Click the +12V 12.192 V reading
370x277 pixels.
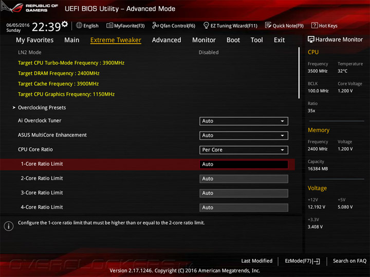click(316, 207)
